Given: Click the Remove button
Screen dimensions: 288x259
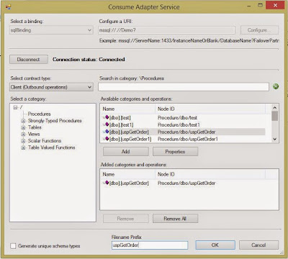Looking at the screenshot, I should [x=126, y=219].
